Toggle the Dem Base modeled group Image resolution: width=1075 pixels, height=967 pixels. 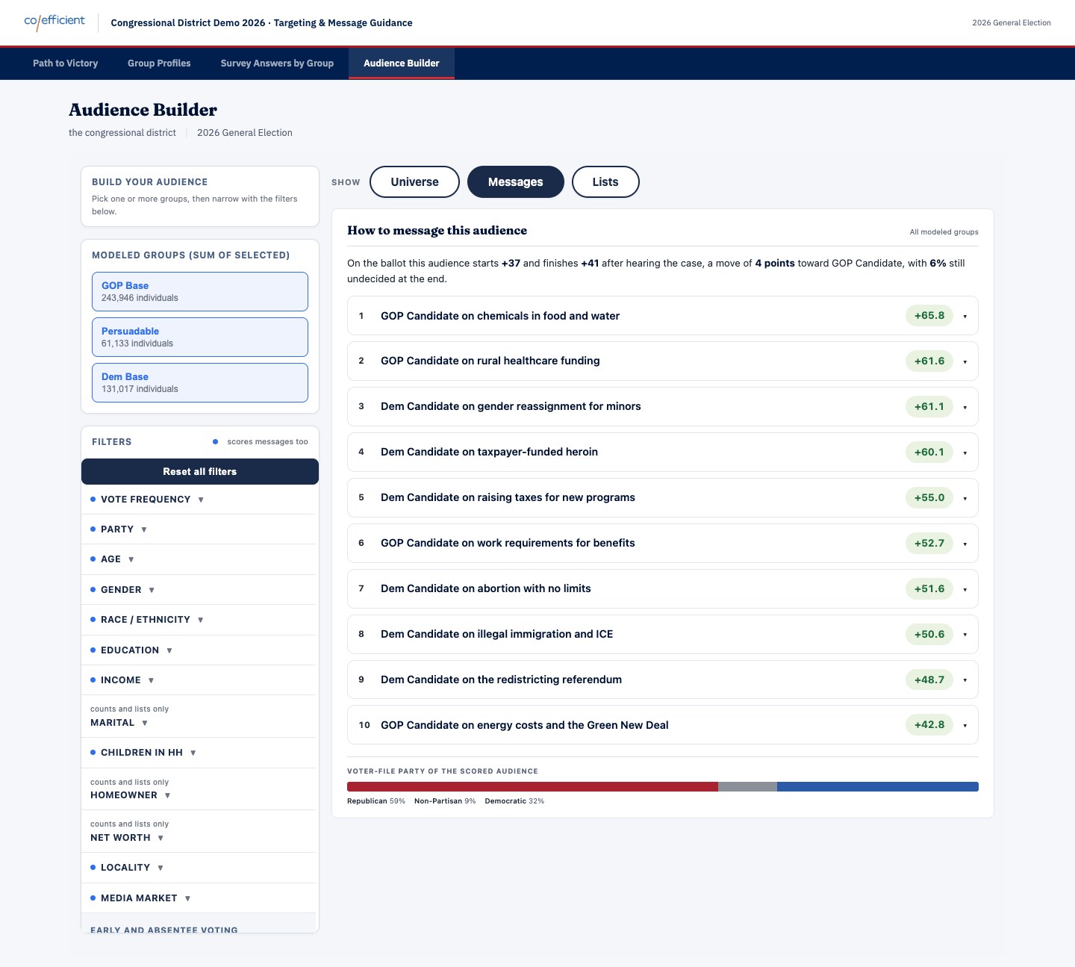click(x=200, y=382)
